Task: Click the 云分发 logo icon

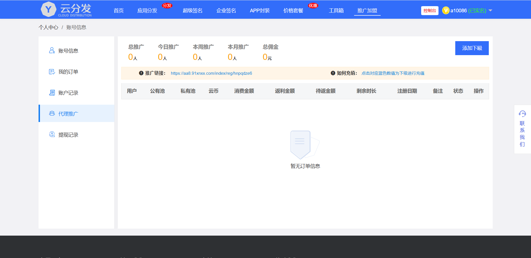Action: 49,10
